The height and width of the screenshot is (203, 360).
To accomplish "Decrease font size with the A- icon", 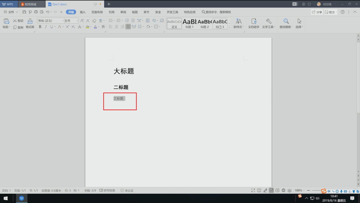I will pyautogui.click(x=88, y=21).
